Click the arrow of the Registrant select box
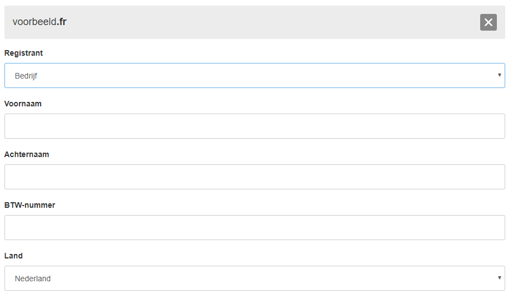513x298 pixels. (499, 75)
